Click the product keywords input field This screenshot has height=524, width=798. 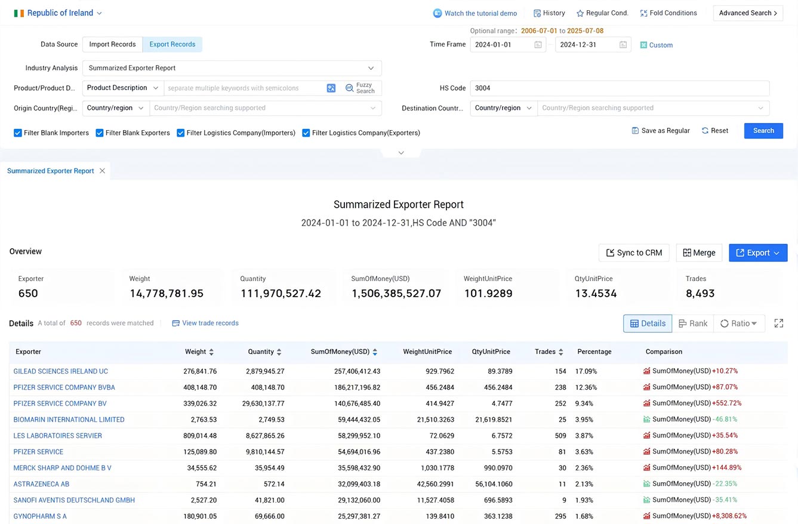click(245, 88)
